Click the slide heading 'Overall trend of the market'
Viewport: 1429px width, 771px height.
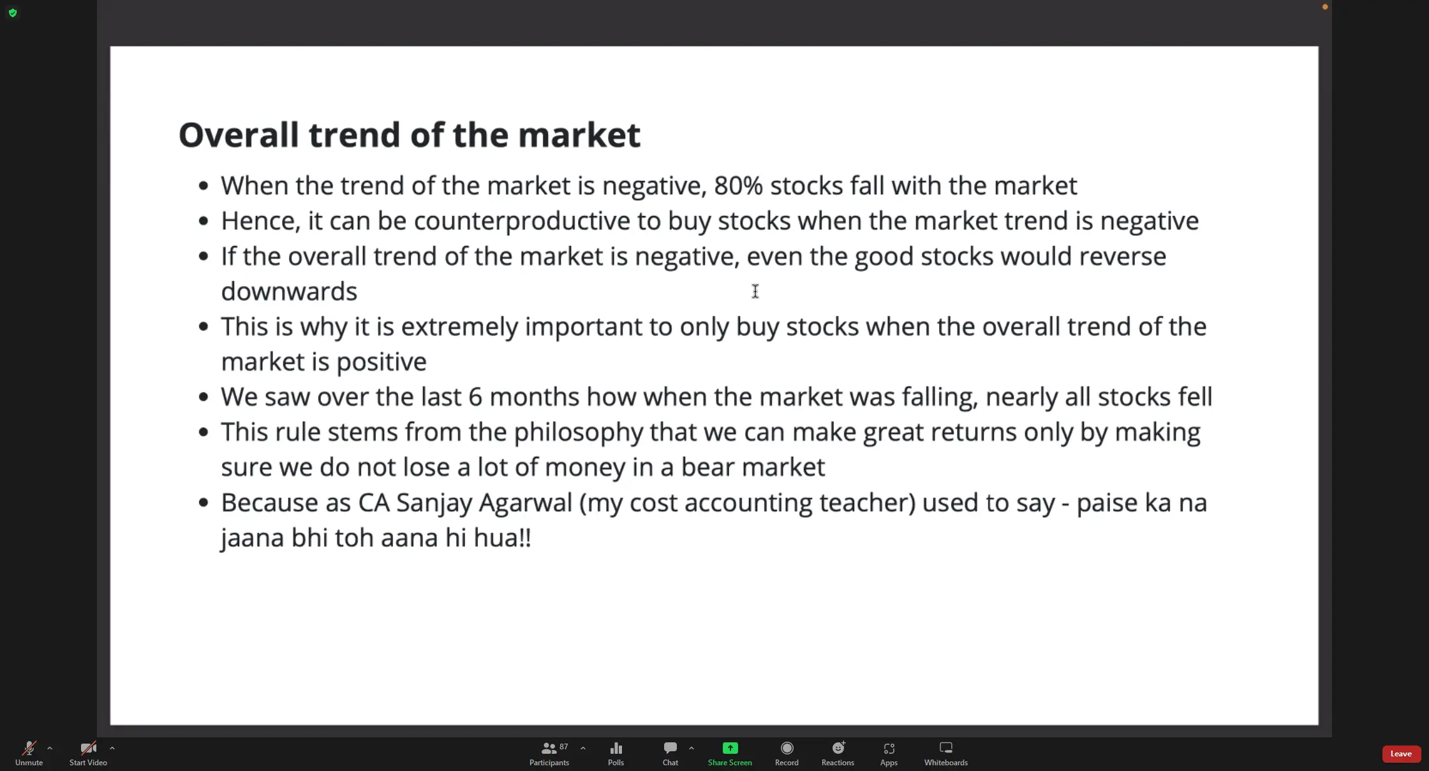click(x=410, y=135)
